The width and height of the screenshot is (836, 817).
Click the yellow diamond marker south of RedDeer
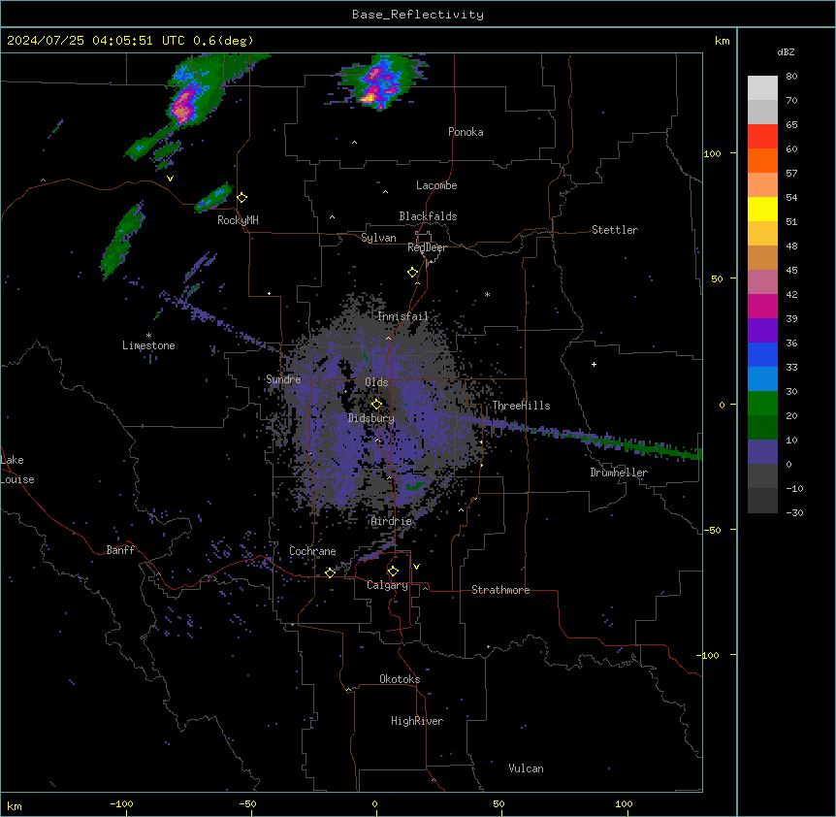(x=413, y=273)
